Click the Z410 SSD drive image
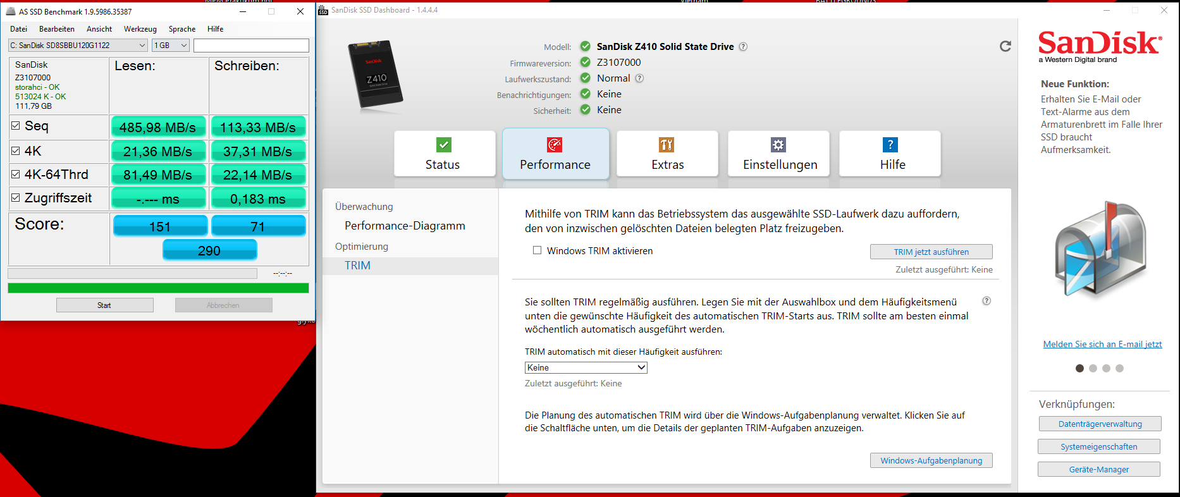The width and height of the screenshot is (1180, 497). coord(376,76)
